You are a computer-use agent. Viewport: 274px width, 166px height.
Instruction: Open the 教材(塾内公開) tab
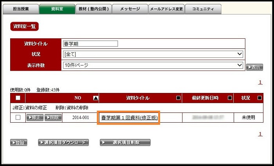(94, 9)
